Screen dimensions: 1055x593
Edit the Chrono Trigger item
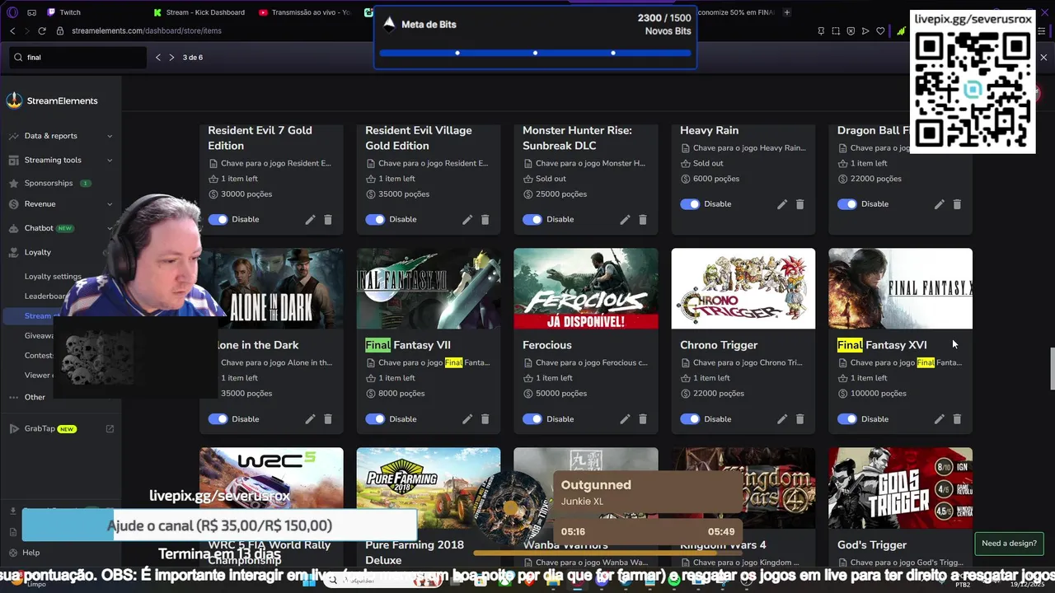click(x=782, y=419)
